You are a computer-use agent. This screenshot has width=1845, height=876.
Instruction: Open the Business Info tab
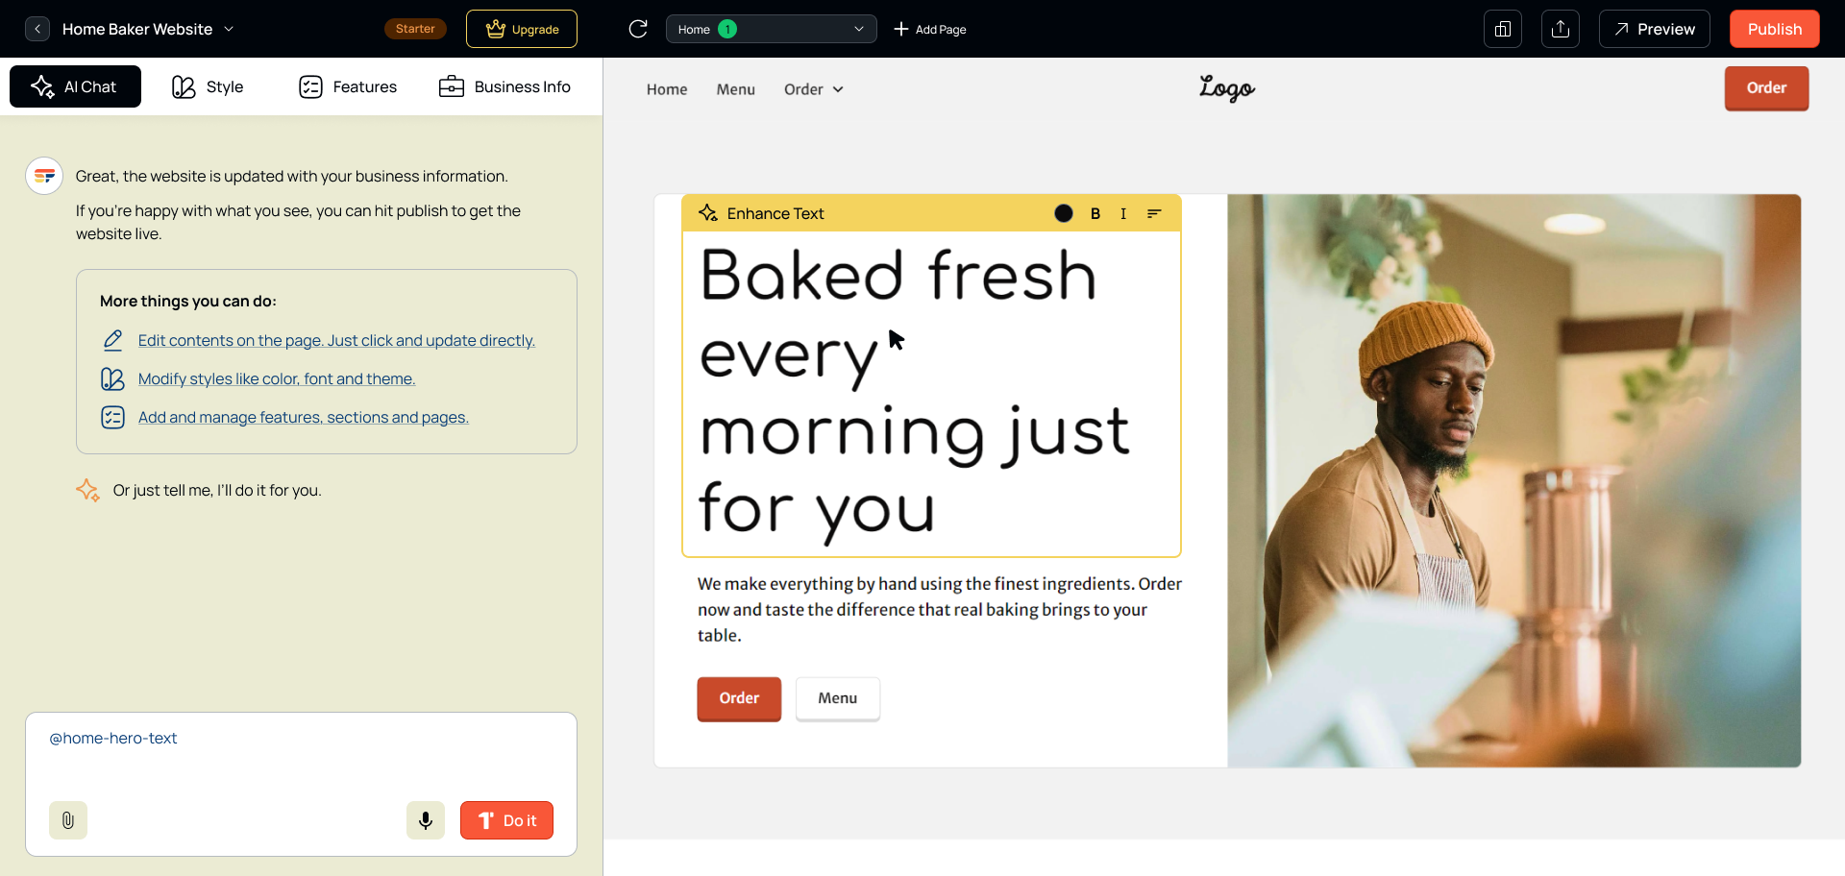click(504, 86)
